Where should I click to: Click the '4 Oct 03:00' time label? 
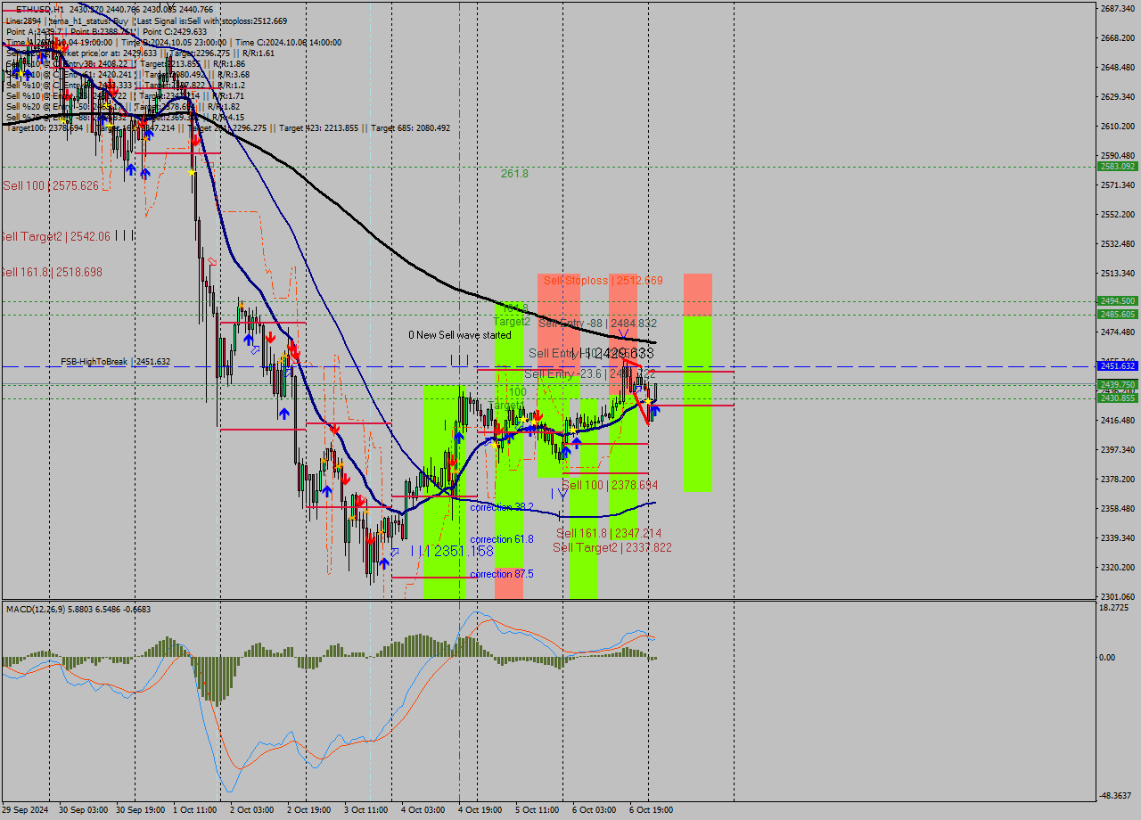423,810
